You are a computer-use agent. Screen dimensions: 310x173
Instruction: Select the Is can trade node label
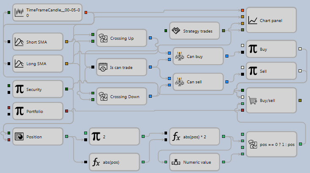pos(121,67)
